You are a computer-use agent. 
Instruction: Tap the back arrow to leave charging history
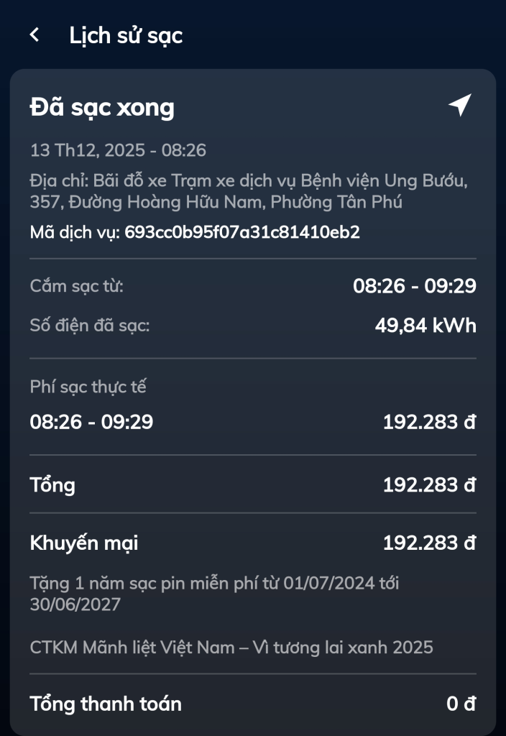34,34
